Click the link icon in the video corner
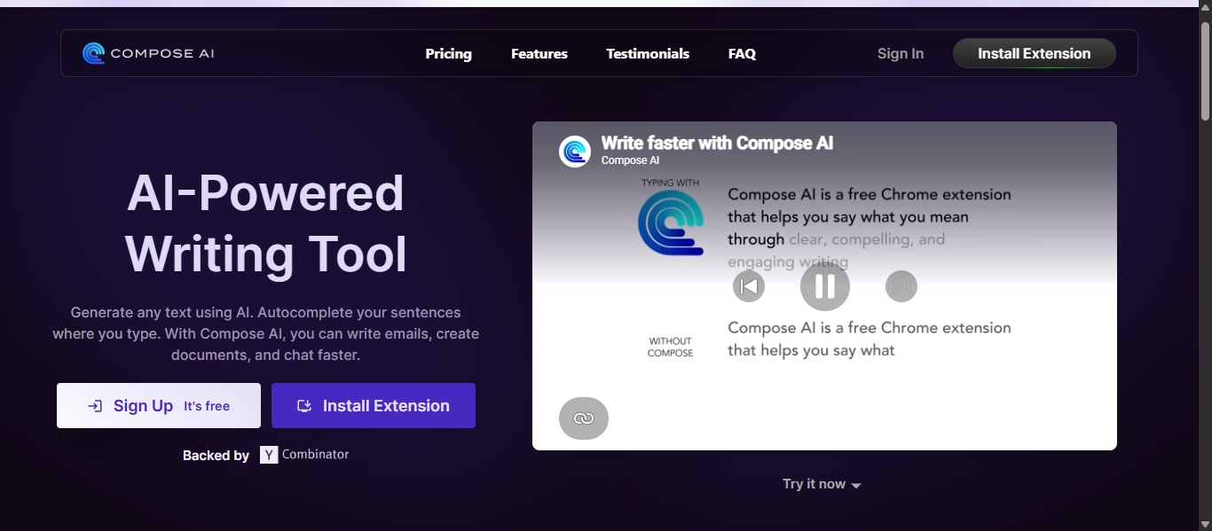1212x531 pixels. tap(583, 418)
